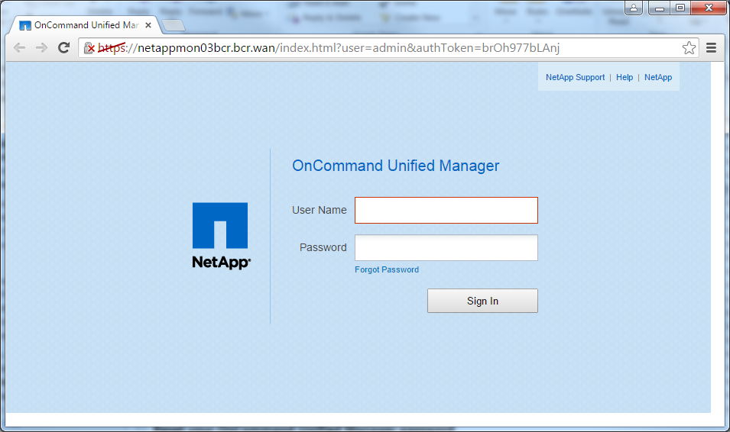
Task: Open the Help link in header
Action: (625, 77)
